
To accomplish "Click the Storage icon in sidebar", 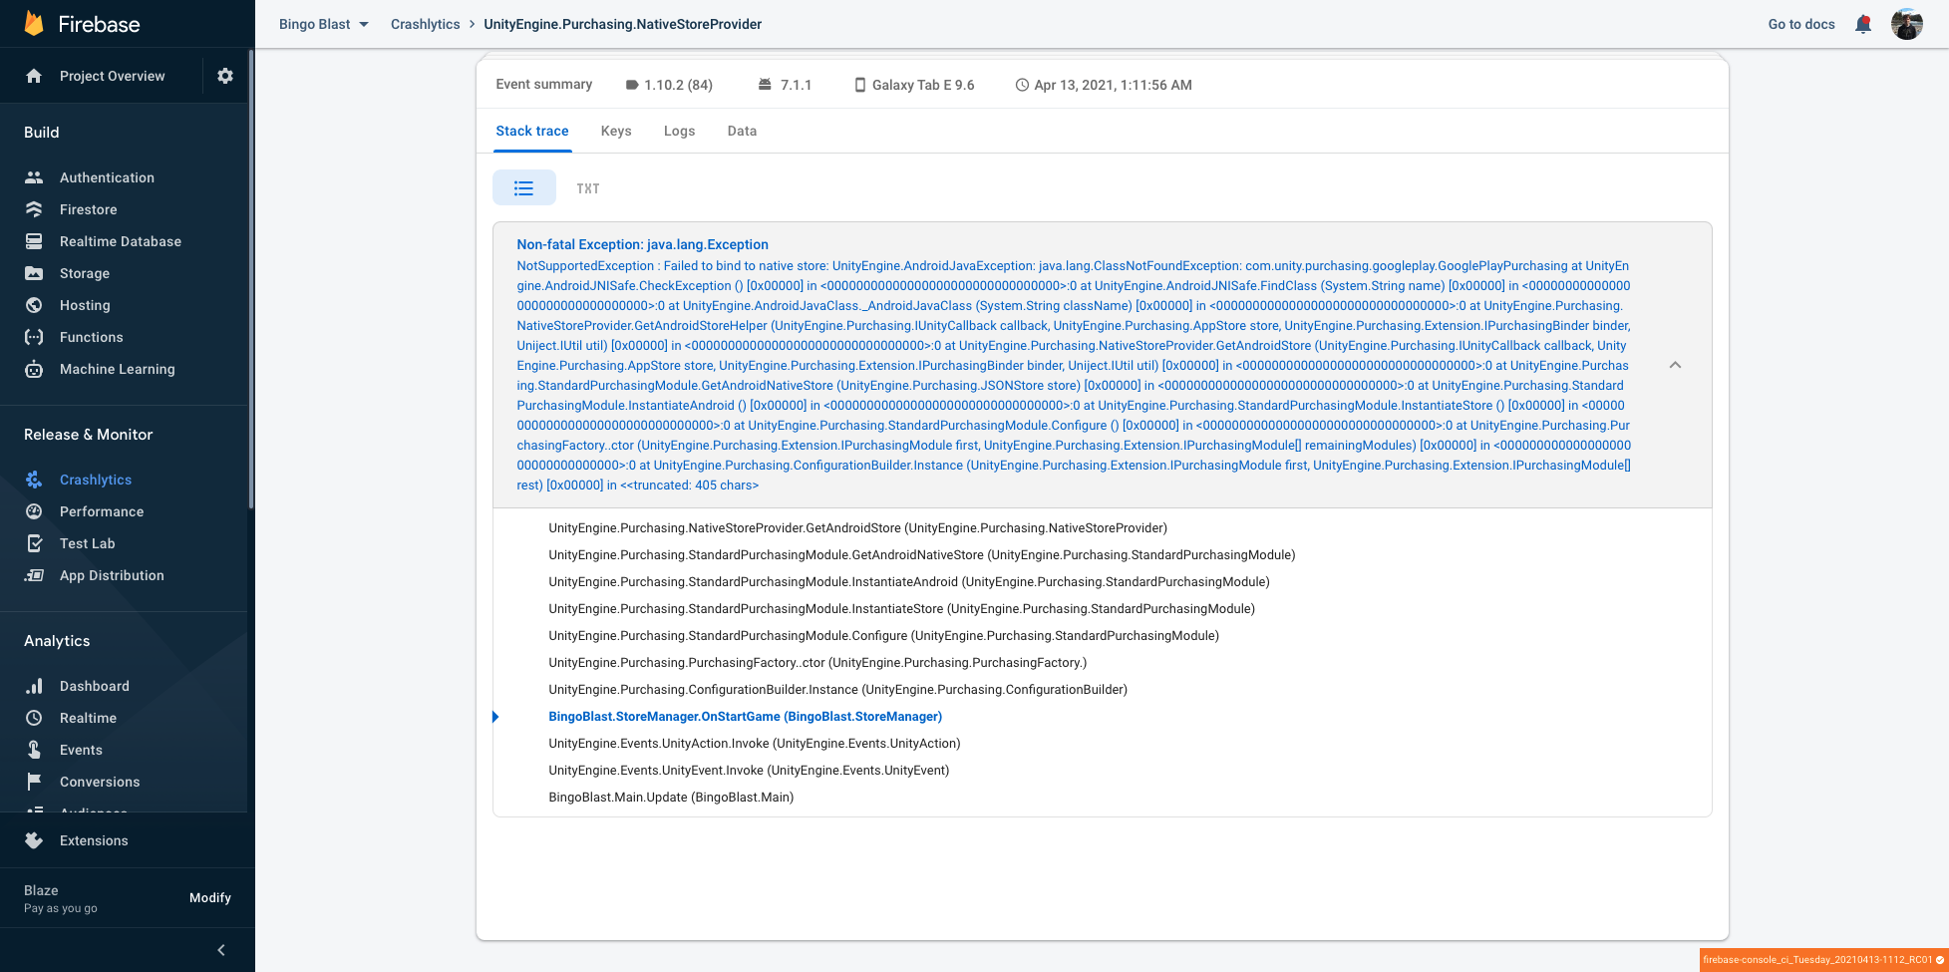I will (x=34, y=273).
